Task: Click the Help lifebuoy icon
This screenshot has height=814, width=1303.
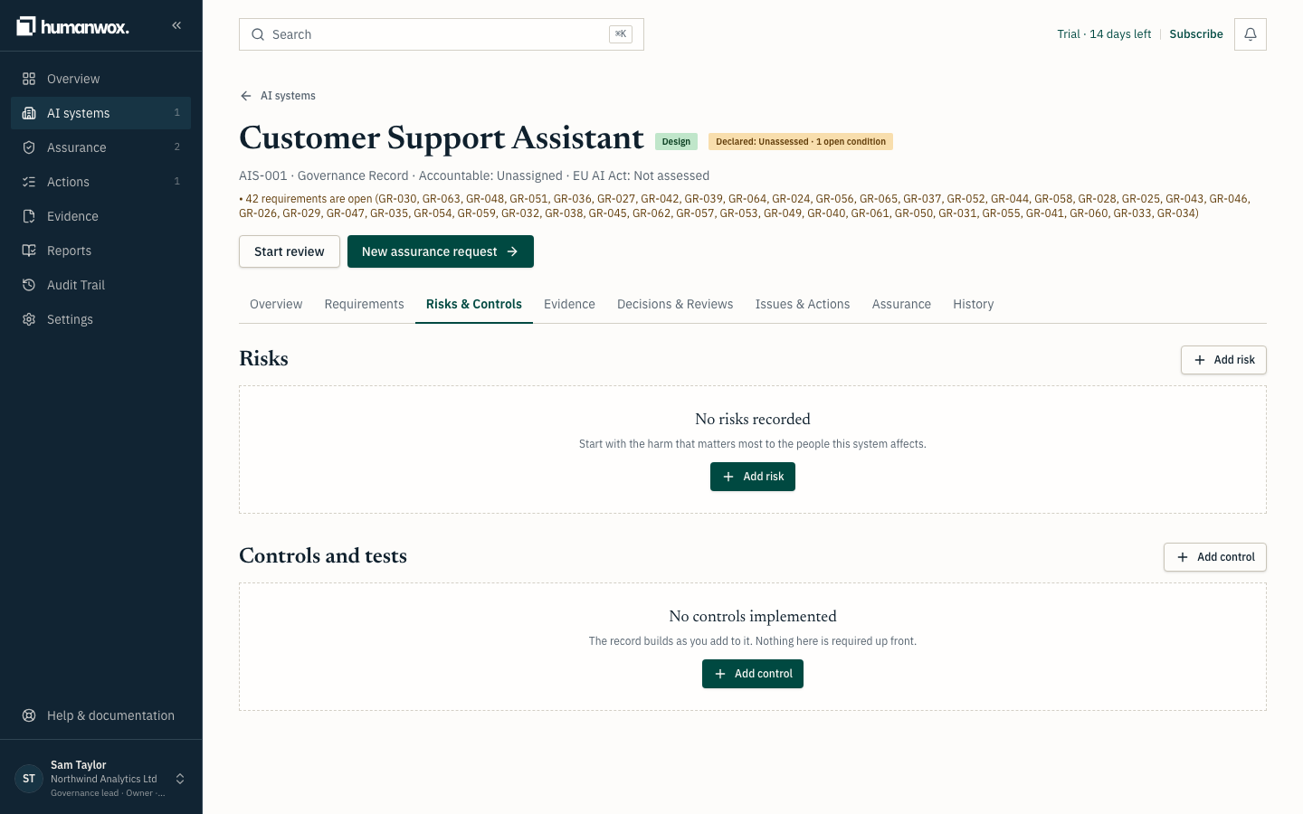Action: tap(29, 715)
